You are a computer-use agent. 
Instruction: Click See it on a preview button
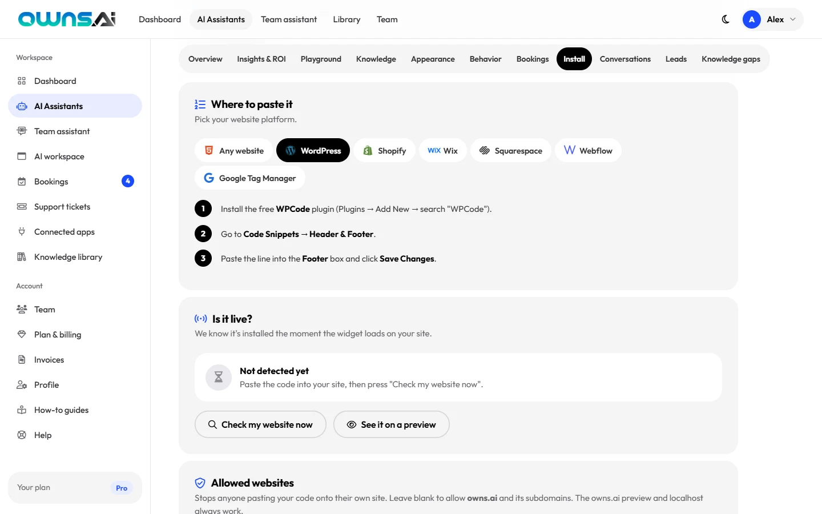coord(392,424)
